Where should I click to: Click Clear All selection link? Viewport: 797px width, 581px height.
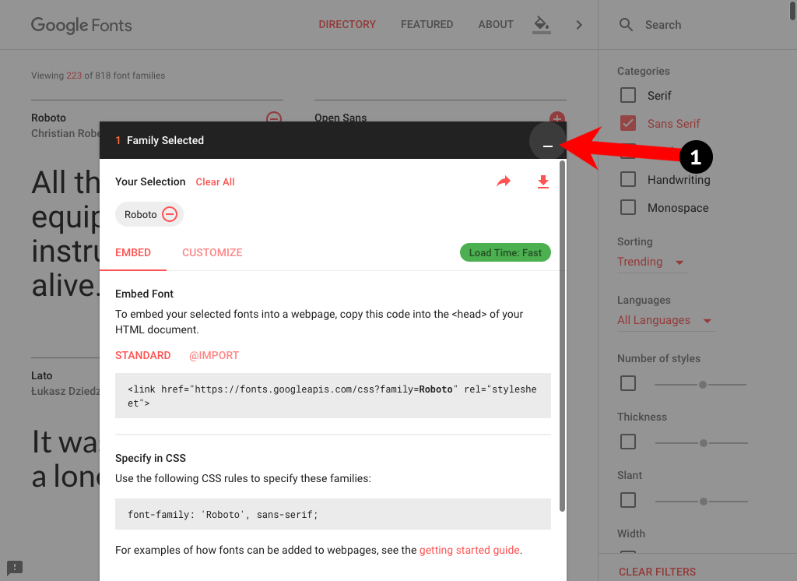[215, 182]
